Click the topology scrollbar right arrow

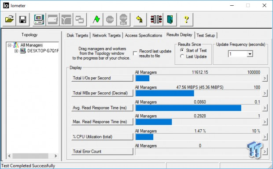point(55,156)
